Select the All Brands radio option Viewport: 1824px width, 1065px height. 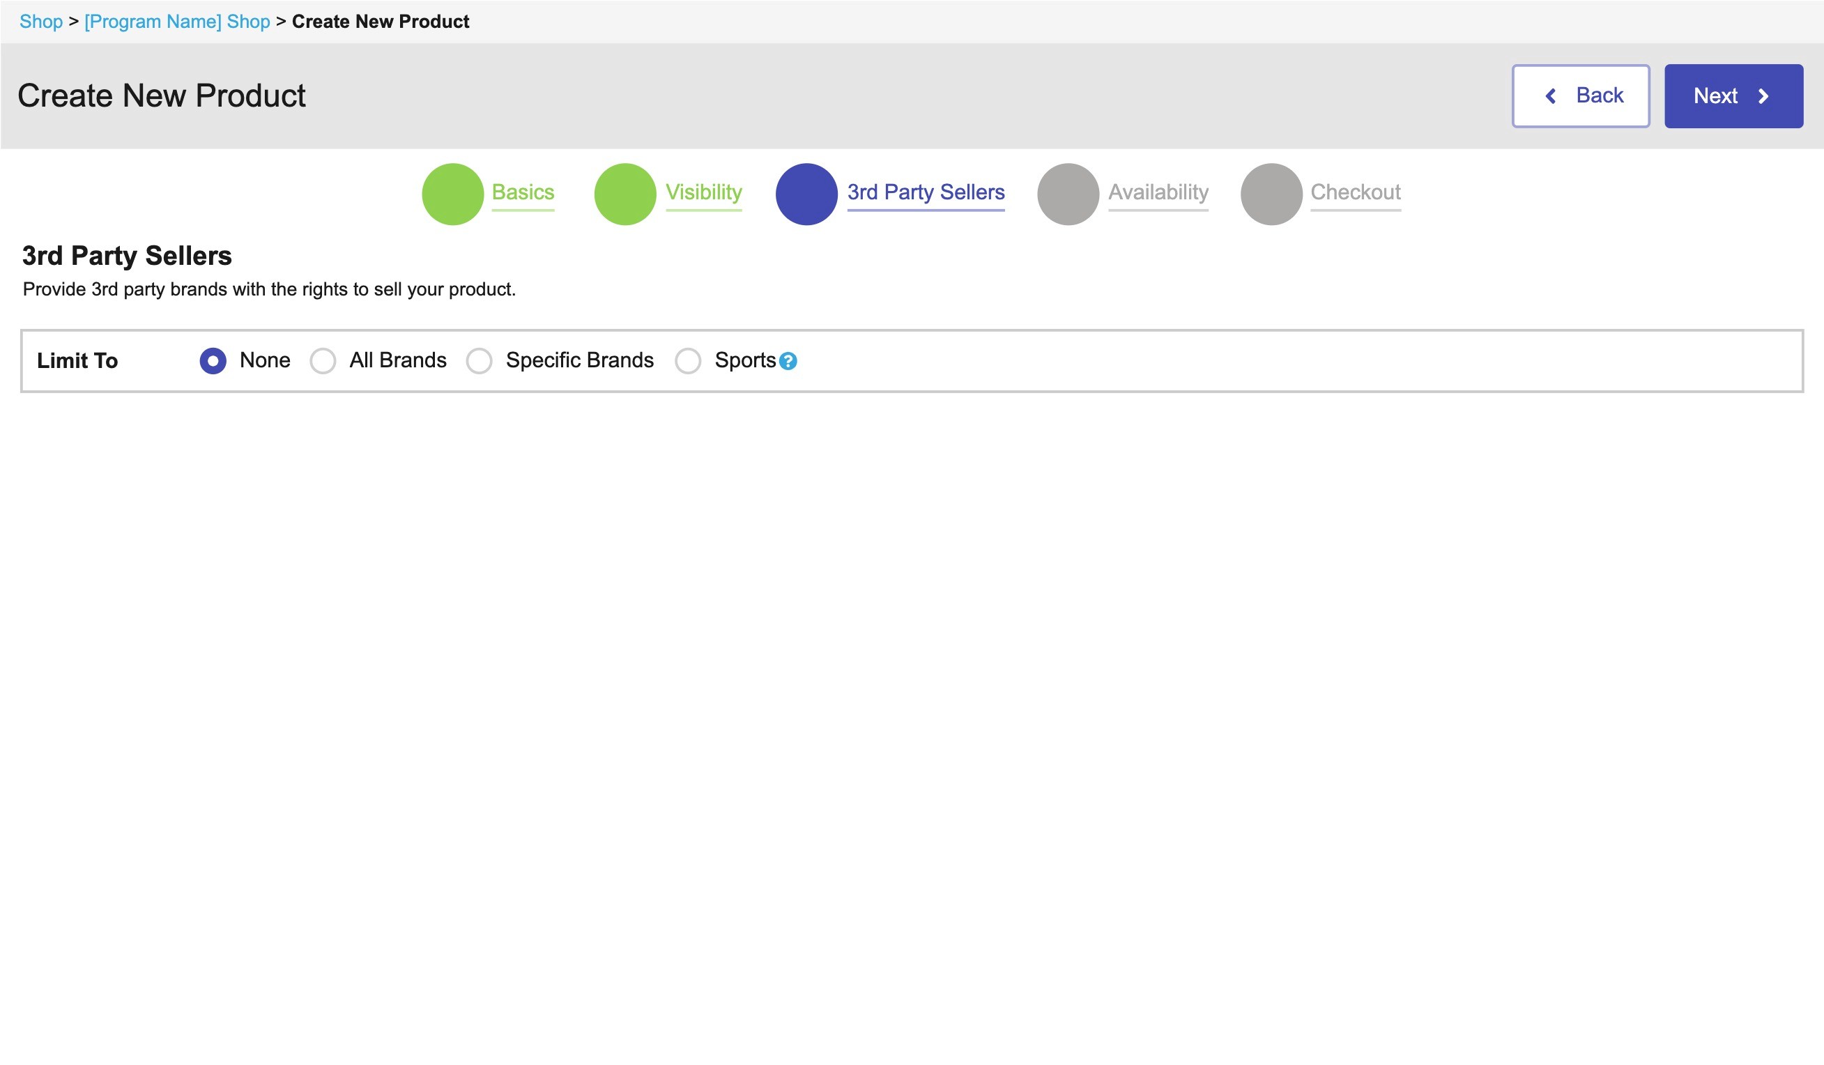point(323,360)
